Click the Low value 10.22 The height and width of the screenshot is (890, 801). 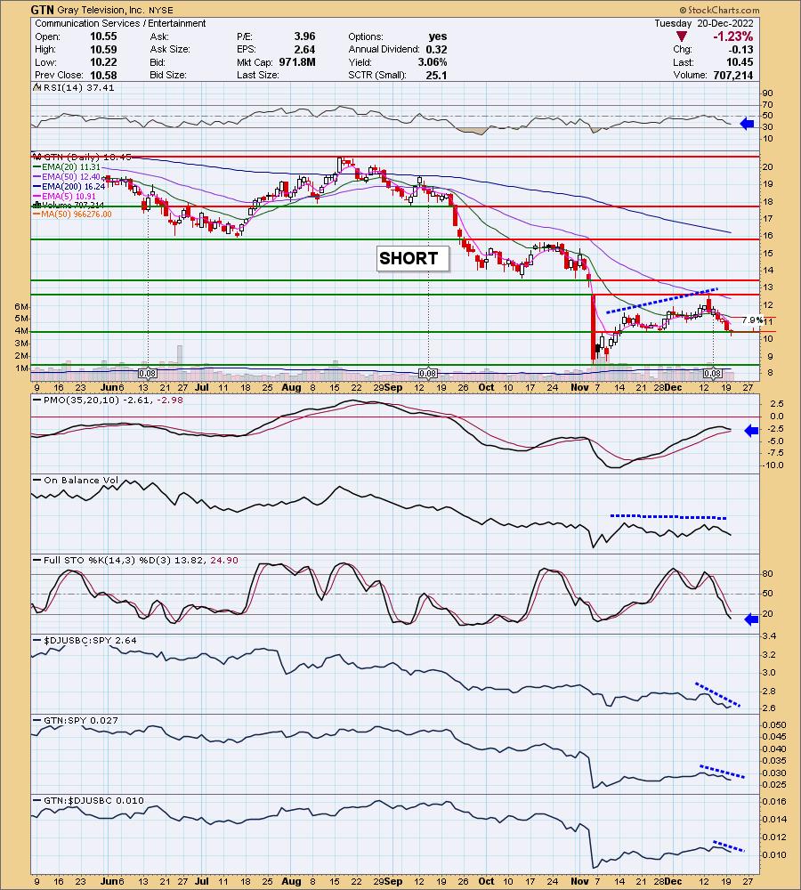click(x=103, y=62)
